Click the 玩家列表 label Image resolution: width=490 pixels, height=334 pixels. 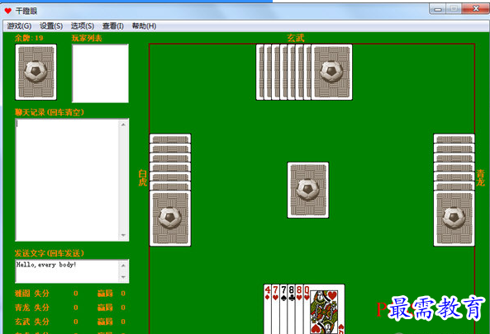87,38
